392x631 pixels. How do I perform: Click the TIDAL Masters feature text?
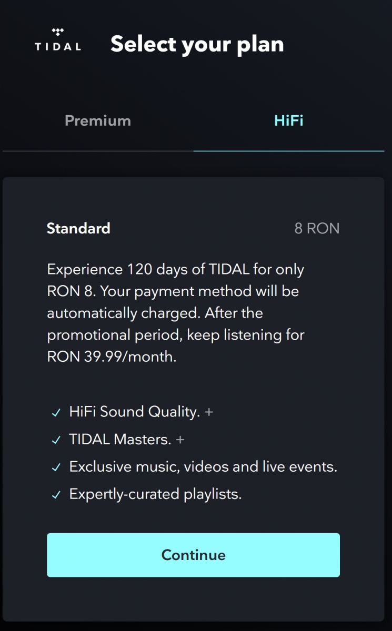[x=120, y=439]
